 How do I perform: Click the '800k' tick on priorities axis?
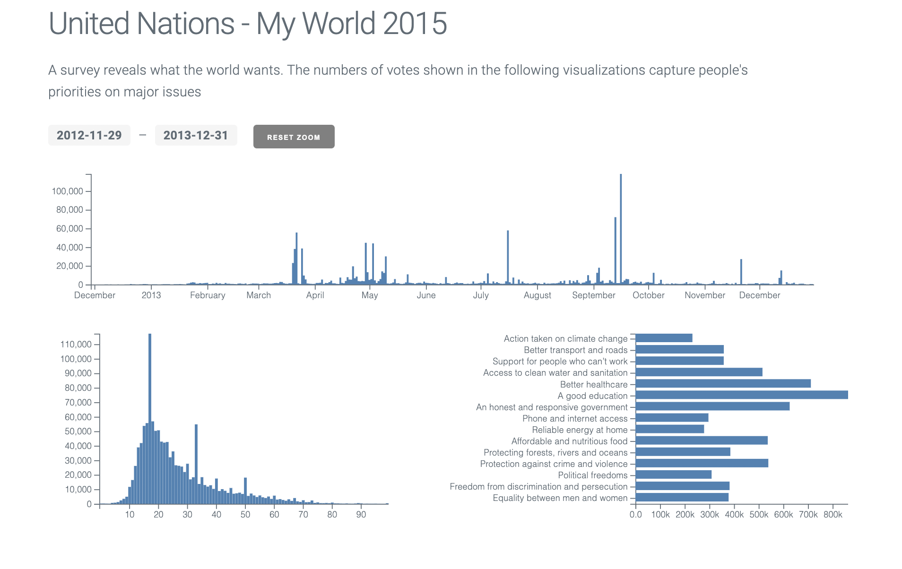coord(833,514)
